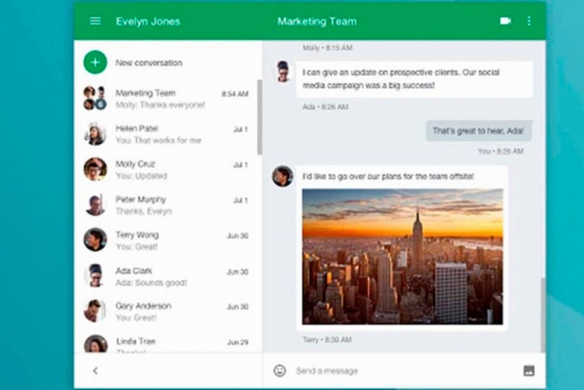Open Gary Anderson conversation

tap(166, 311)
